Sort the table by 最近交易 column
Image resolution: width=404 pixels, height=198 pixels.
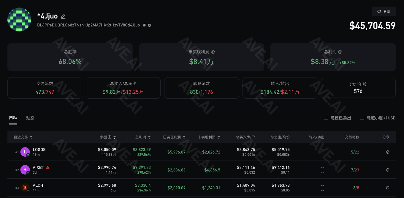(x=31, y=137)
